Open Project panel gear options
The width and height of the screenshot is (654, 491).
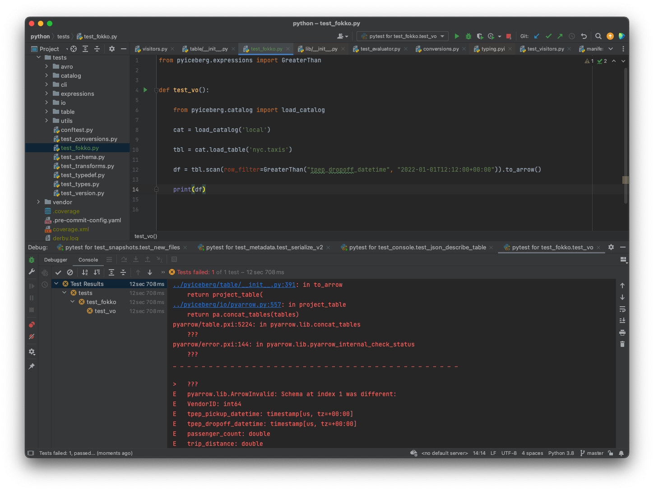pos(112,49)
